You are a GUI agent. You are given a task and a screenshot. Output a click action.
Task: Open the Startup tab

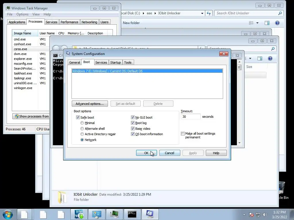[115, 62]
